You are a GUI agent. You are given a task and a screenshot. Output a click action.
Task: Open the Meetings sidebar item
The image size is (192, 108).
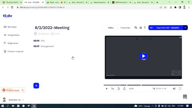click(10, 27)
